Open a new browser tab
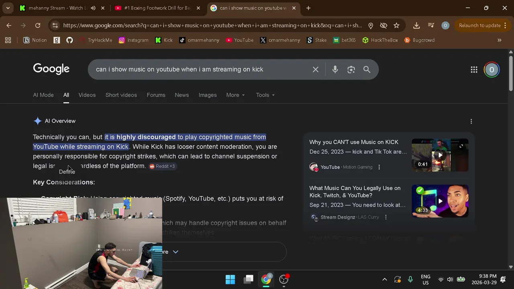This screenshot has height=289, width=514. point(308,8)
